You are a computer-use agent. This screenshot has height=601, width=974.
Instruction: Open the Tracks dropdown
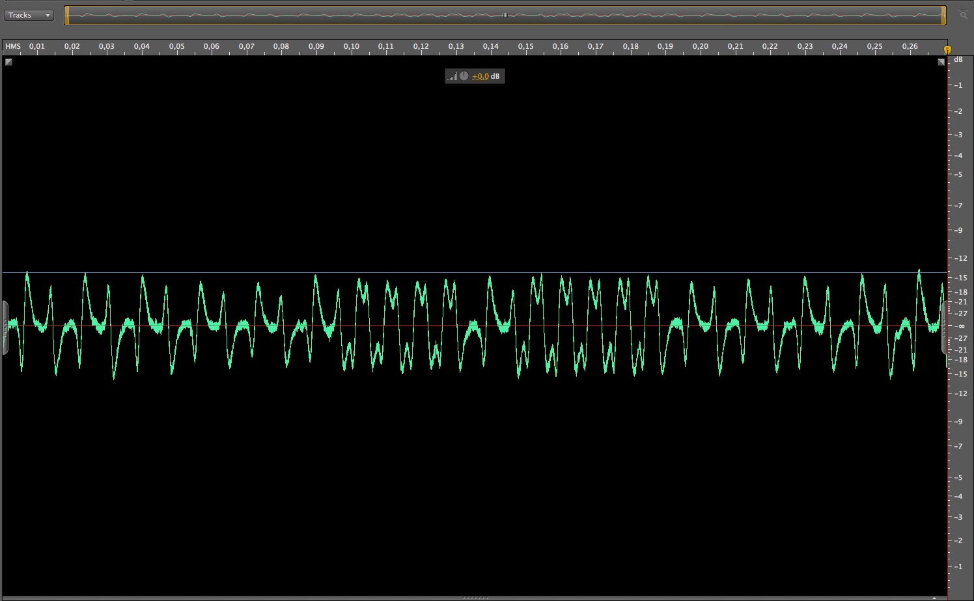pos(29,15)
